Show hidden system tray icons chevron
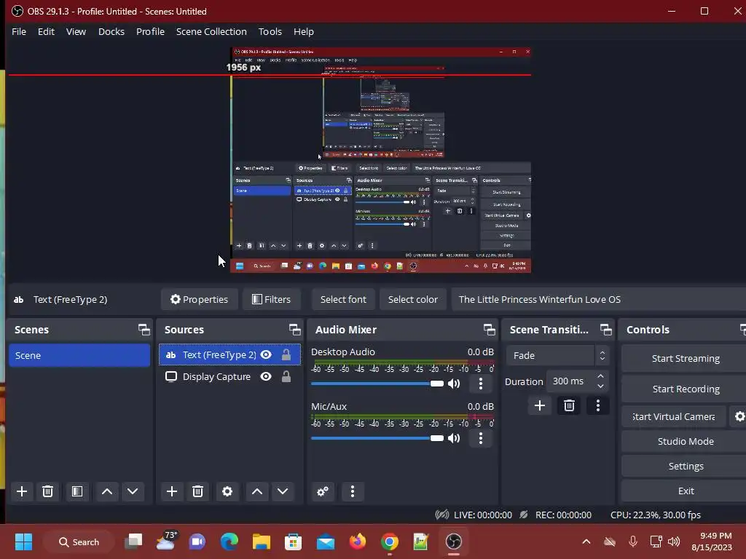Viewport: 746px width, 559px height. point(586,542)
